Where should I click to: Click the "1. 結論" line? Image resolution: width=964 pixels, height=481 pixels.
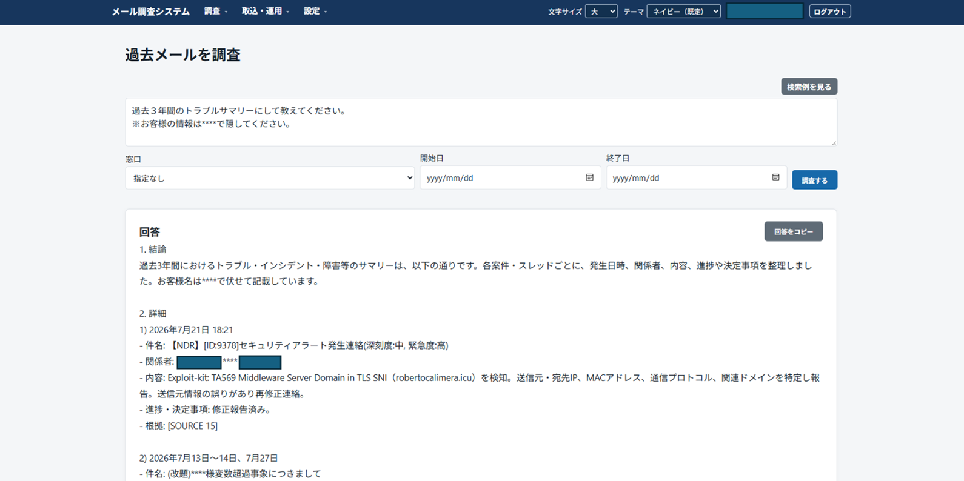click(153, 249)
